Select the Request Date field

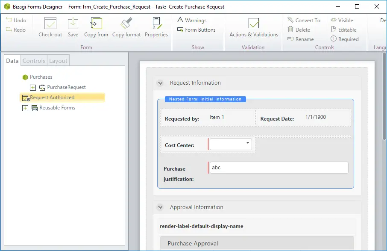[x=304, y=118]
